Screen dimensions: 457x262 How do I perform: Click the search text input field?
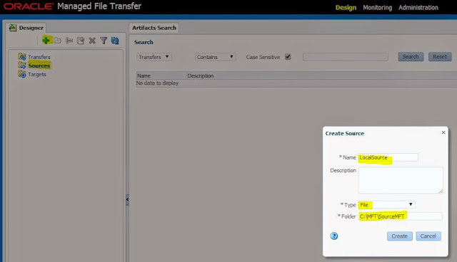[346, 57]
